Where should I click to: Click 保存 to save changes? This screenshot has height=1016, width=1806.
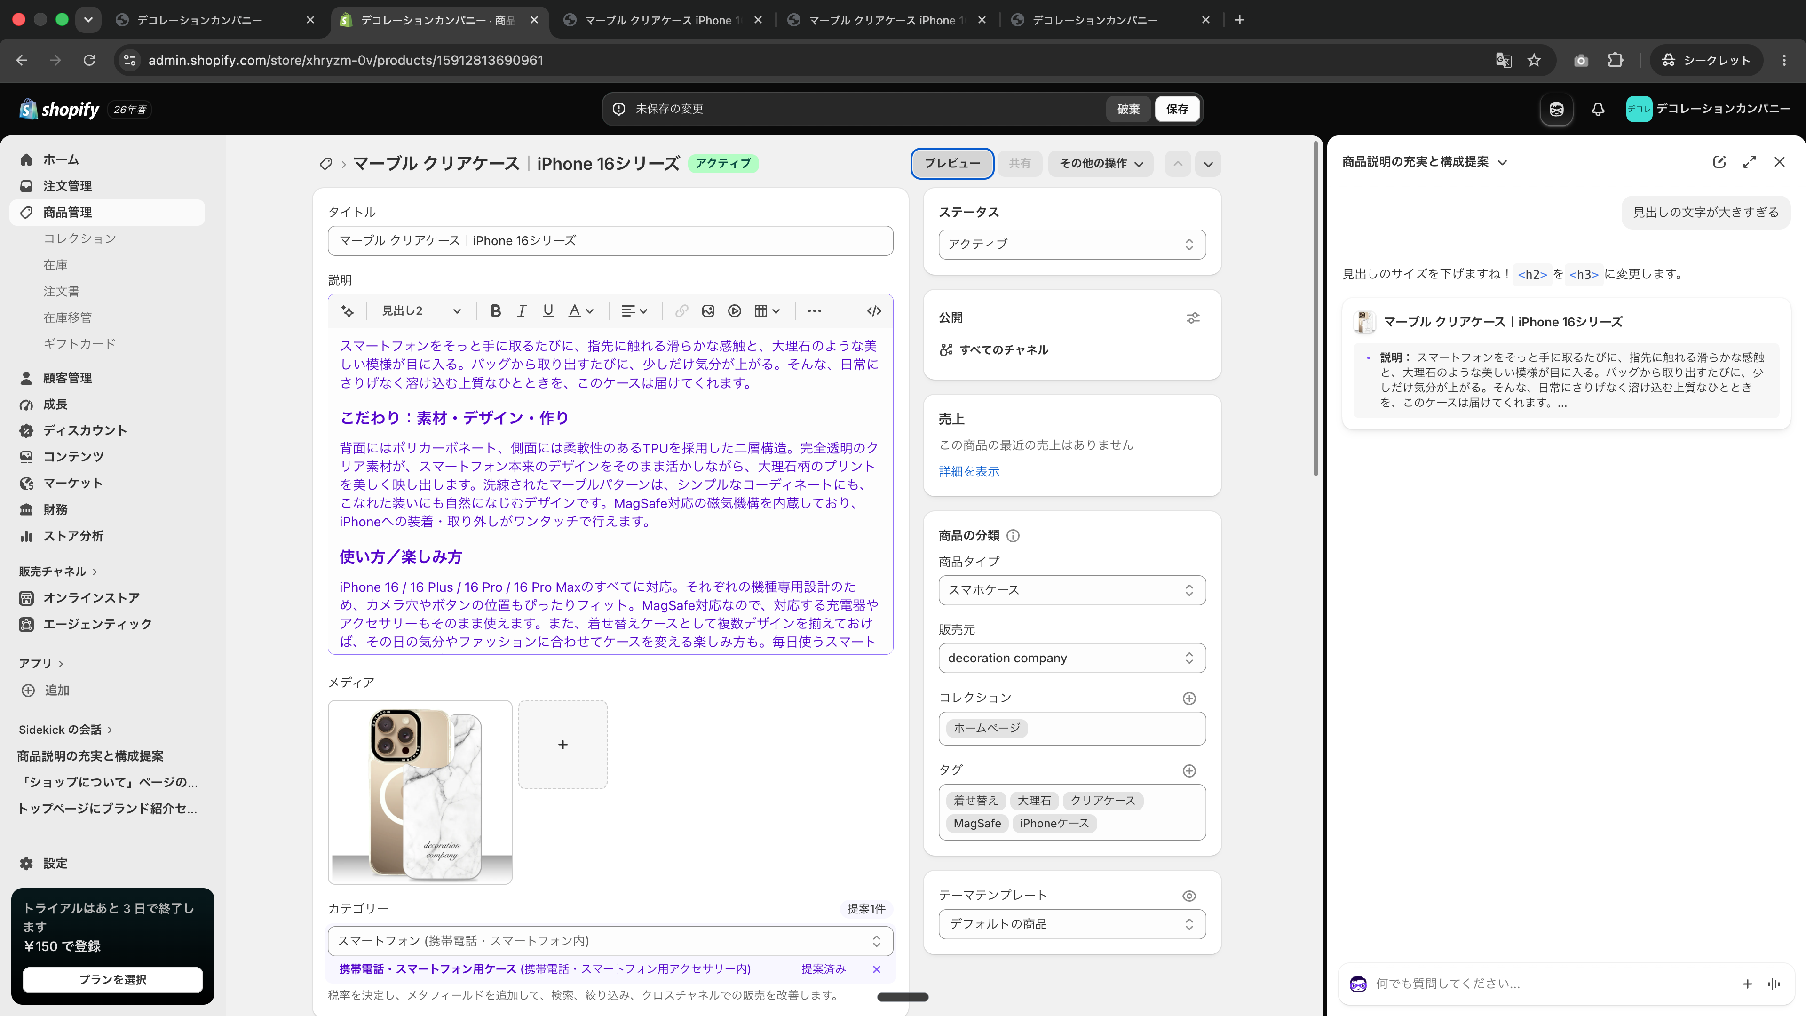[1177, 110]
